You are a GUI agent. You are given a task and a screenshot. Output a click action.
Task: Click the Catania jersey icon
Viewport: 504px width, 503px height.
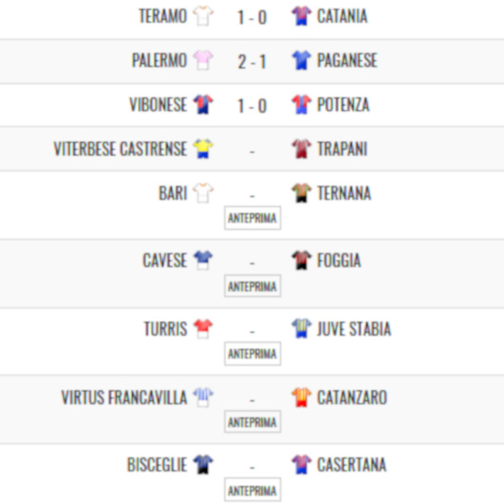point(302,16)
